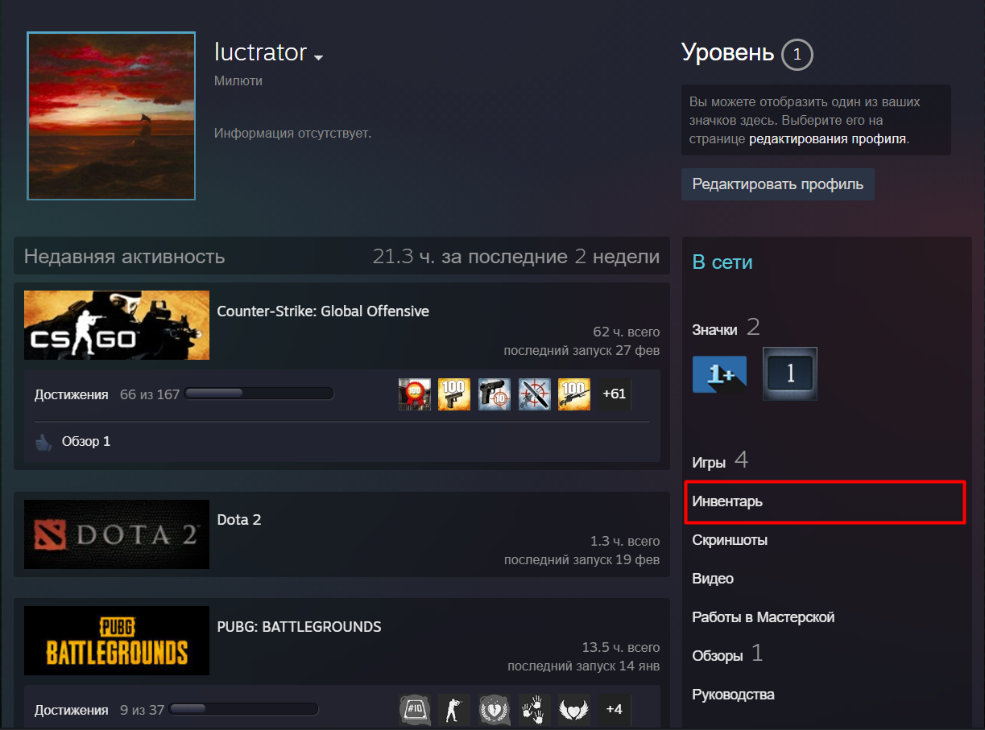Click the В сети online status text
Image resolution: width=985 pixels, height=730 pixels.
(722, 262)
